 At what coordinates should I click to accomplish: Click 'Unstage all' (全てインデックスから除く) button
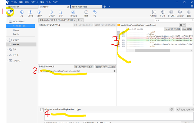pyautogui.click(x=83, y=25)
